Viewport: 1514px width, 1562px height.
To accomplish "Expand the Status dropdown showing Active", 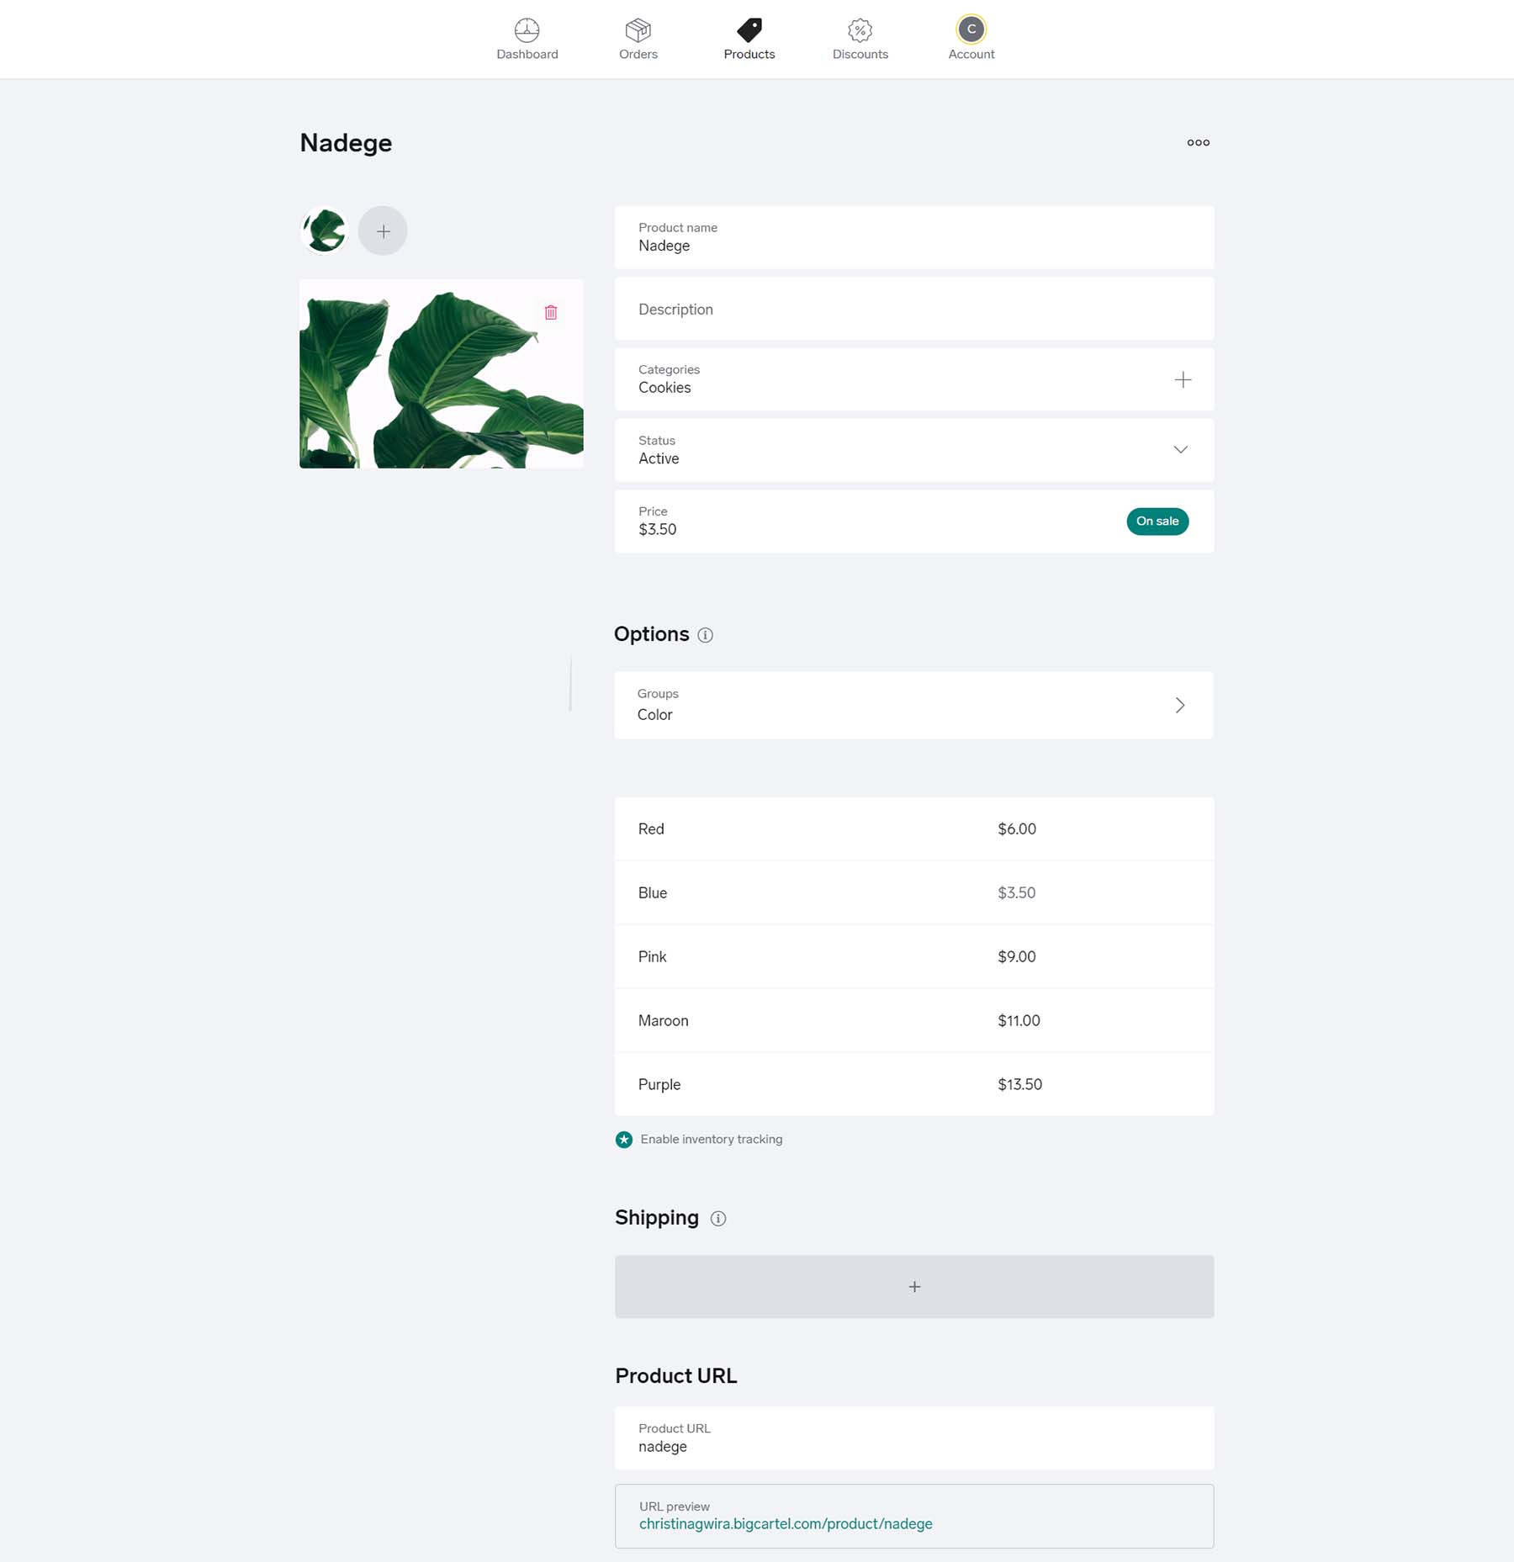I will pyautogui.click(x=1180, y=449).
